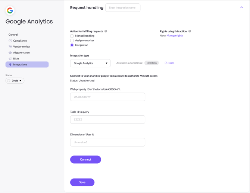Click the Risks icon in sidebar
The width and height of the screenshot is (250, 193).
10,58
